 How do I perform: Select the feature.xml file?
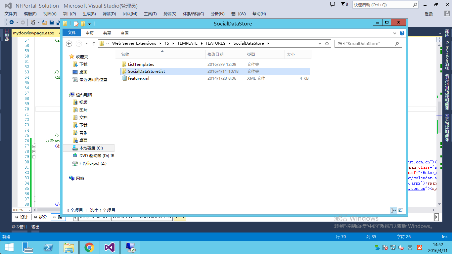point(139,78)
